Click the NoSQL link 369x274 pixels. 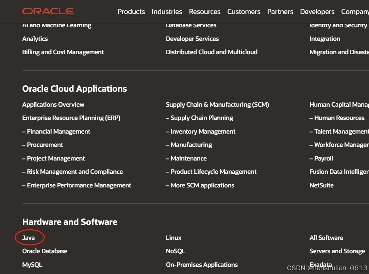(175, 251)
